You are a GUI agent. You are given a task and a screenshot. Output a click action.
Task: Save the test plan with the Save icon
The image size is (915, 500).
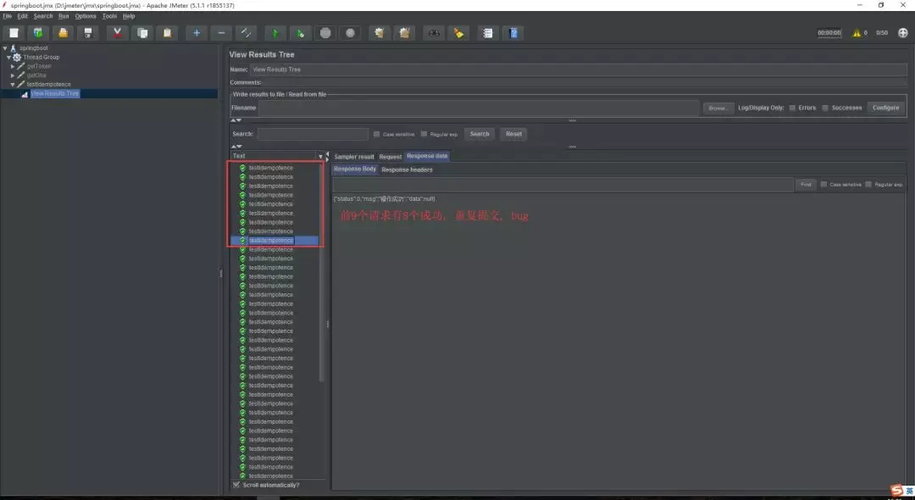(x=87, y=33)
